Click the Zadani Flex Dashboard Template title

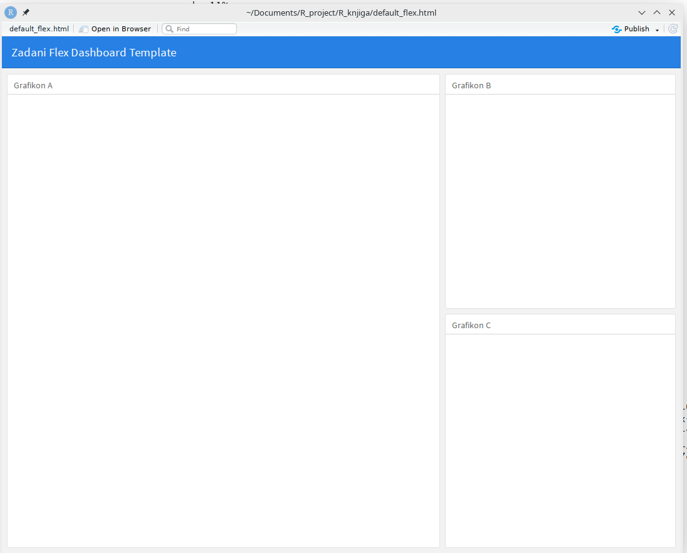click(94, 53)
